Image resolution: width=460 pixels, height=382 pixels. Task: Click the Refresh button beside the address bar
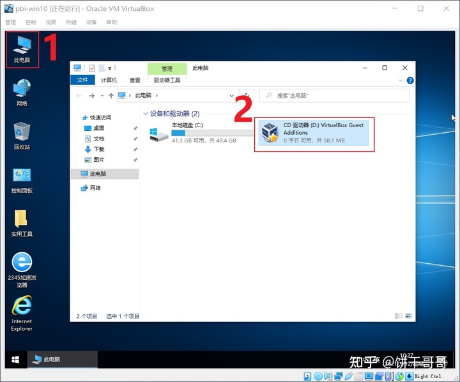tap(247, 96)
